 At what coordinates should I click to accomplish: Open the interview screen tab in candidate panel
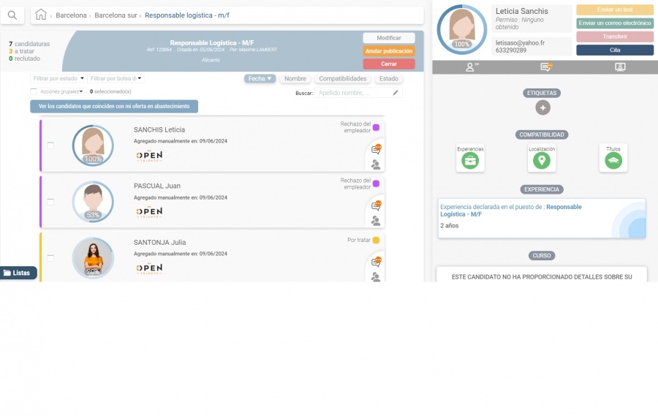pyautogui.click(x=620, y=67)
